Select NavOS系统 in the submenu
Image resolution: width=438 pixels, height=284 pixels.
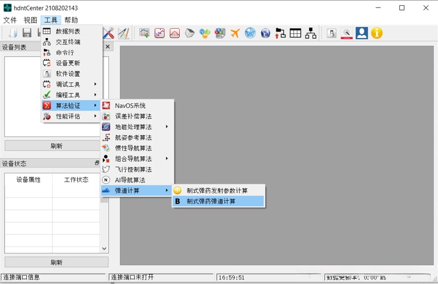pos(137,105)
